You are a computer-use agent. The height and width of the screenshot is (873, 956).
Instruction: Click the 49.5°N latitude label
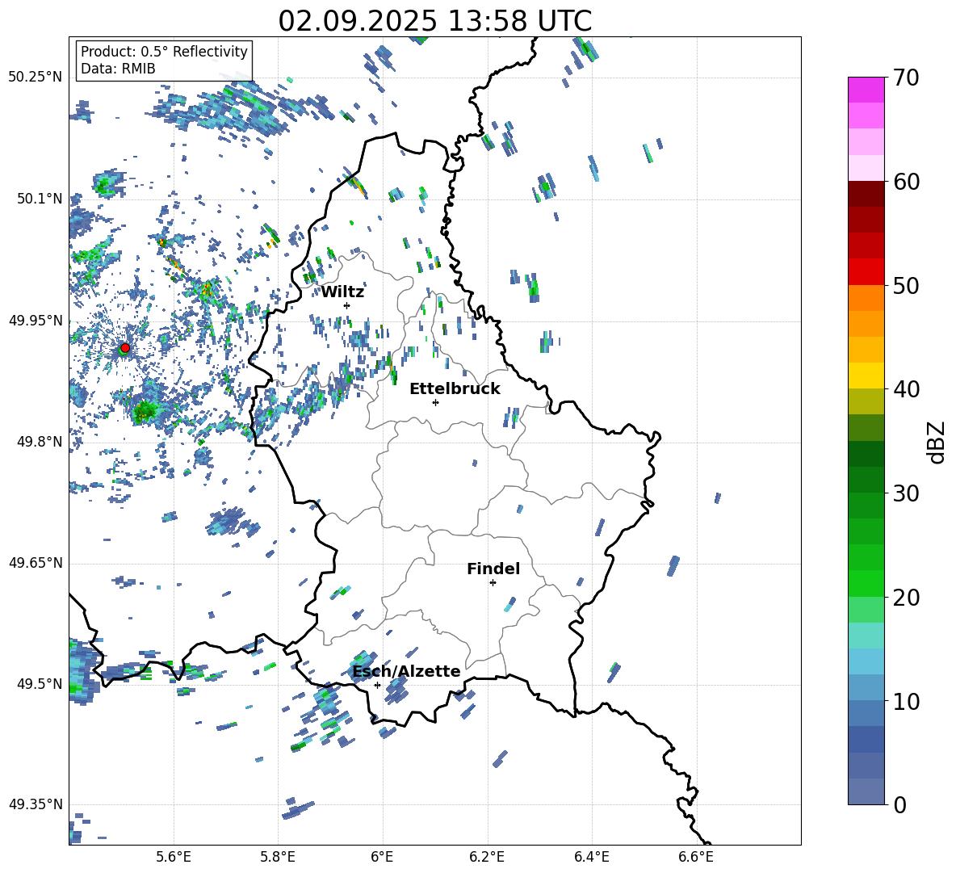(39, 684)
